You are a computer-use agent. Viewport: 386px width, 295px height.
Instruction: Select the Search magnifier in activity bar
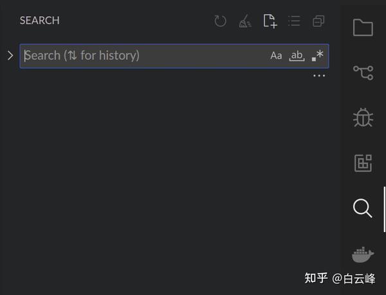(x=362, y=208)
